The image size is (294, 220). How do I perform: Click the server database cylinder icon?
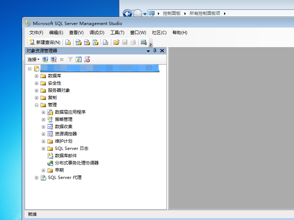(x=36, y=69)
